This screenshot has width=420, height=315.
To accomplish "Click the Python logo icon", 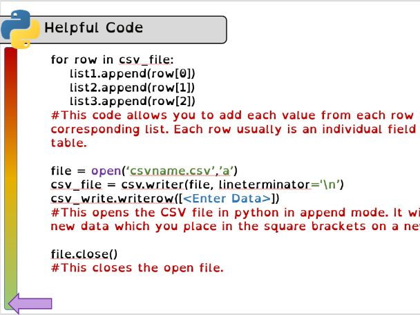I will pos(20,29).
